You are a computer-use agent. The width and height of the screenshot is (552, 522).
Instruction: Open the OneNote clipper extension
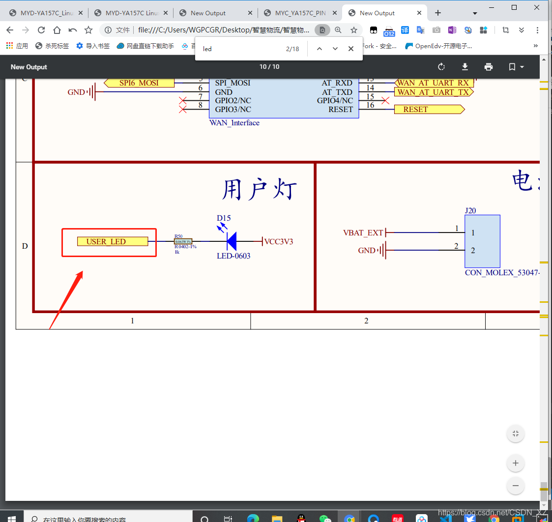[452, 30]
